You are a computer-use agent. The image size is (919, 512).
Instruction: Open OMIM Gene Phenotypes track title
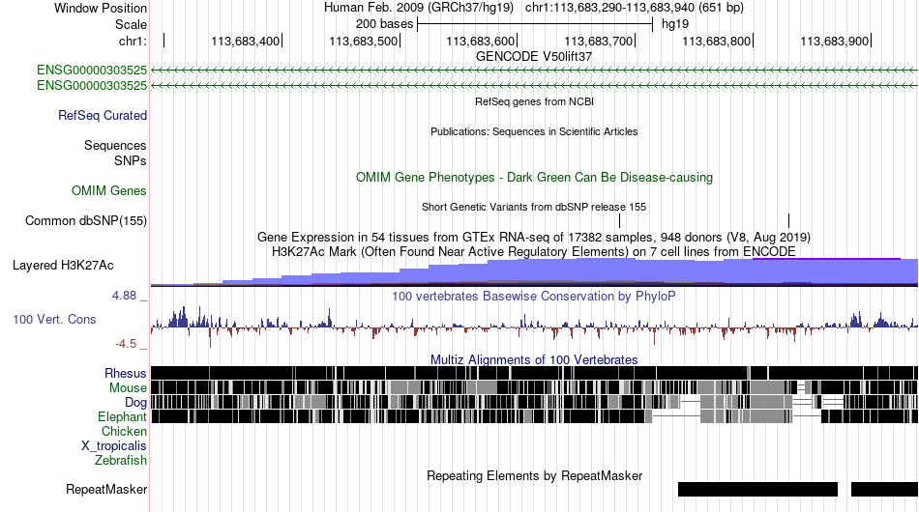click(x=534, y=178)
